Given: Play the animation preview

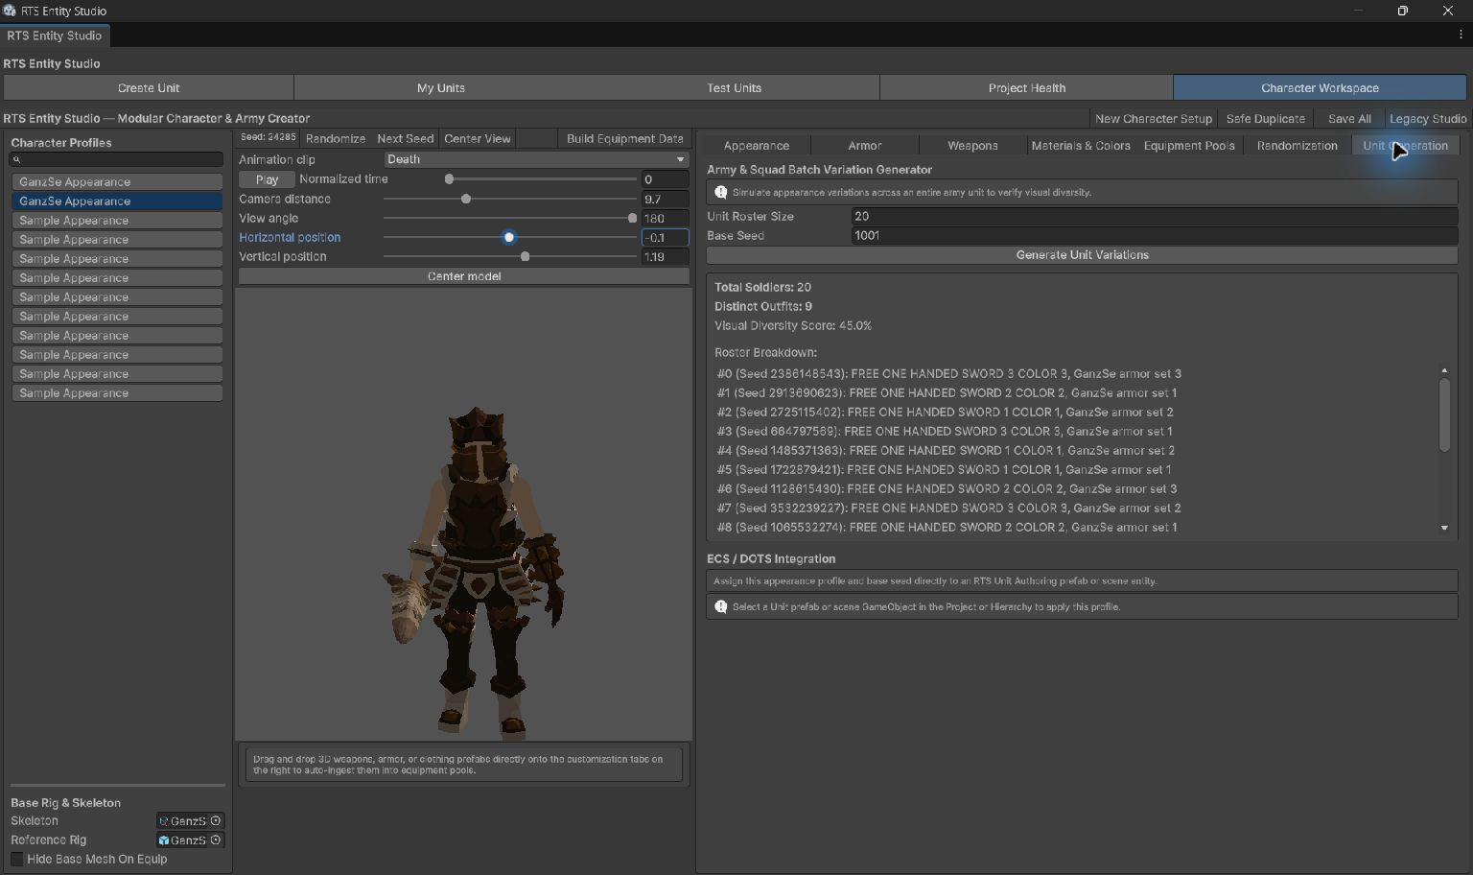Looking at the screenshot, I should click(267, 179).
